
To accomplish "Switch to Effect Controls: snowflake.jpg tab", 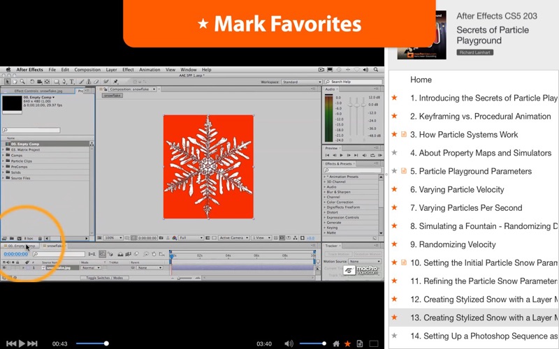I will tap(38, 91).
